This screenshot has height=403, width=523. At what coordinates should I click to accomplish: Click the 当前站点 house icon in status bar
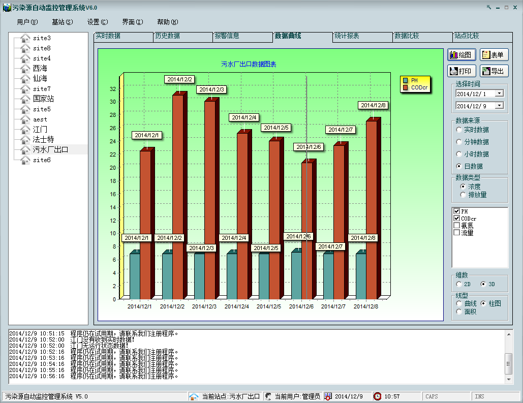click(x=194, y=396)
